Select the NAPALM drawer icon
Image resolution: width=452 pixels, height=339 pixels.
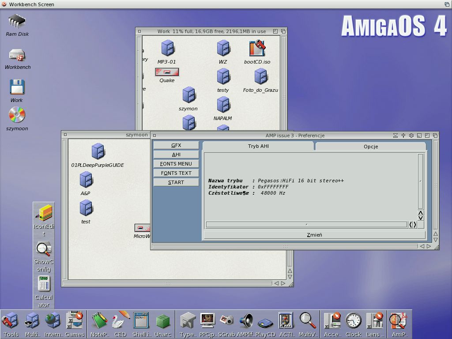coord(223,109)
